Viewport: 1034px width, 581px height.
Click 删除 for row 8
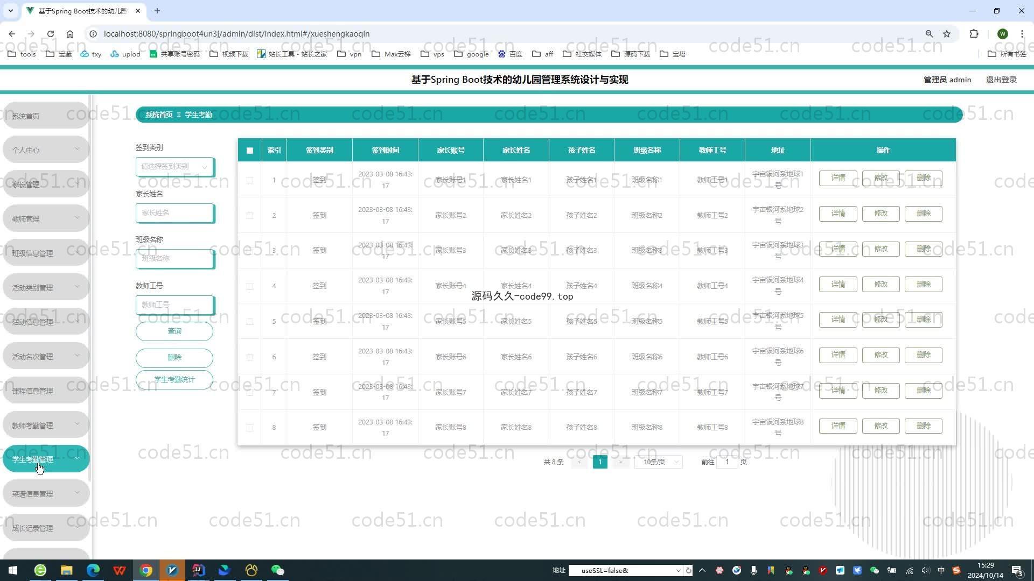point(924,426)
